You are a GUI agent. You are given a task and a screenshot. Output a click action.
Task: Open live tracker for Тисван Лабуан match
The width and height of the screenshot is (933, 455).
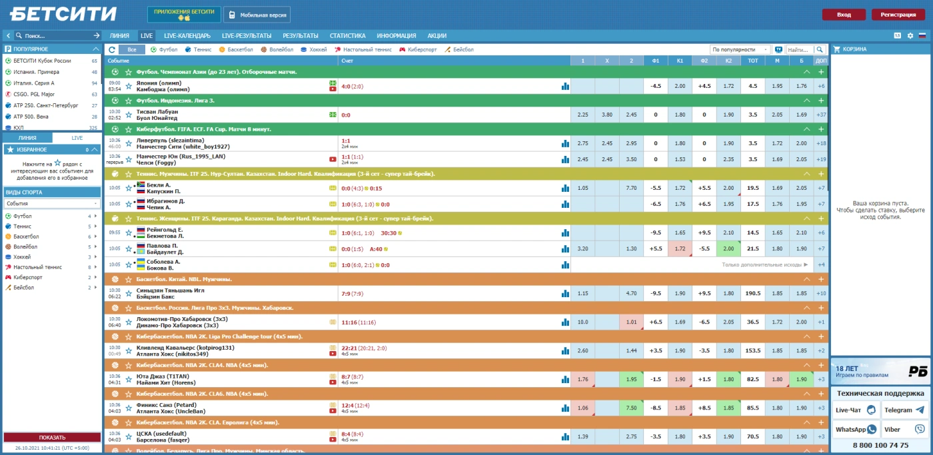click(x=333, y=115)
